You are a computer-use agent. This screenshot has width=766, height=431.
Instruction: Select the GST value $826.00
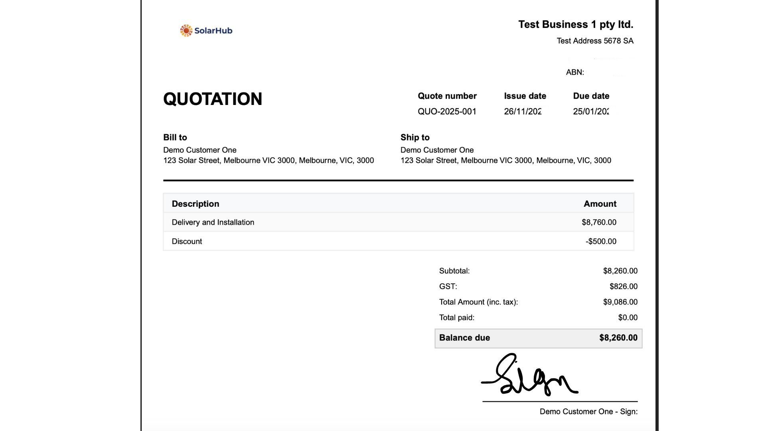point(624,287)
